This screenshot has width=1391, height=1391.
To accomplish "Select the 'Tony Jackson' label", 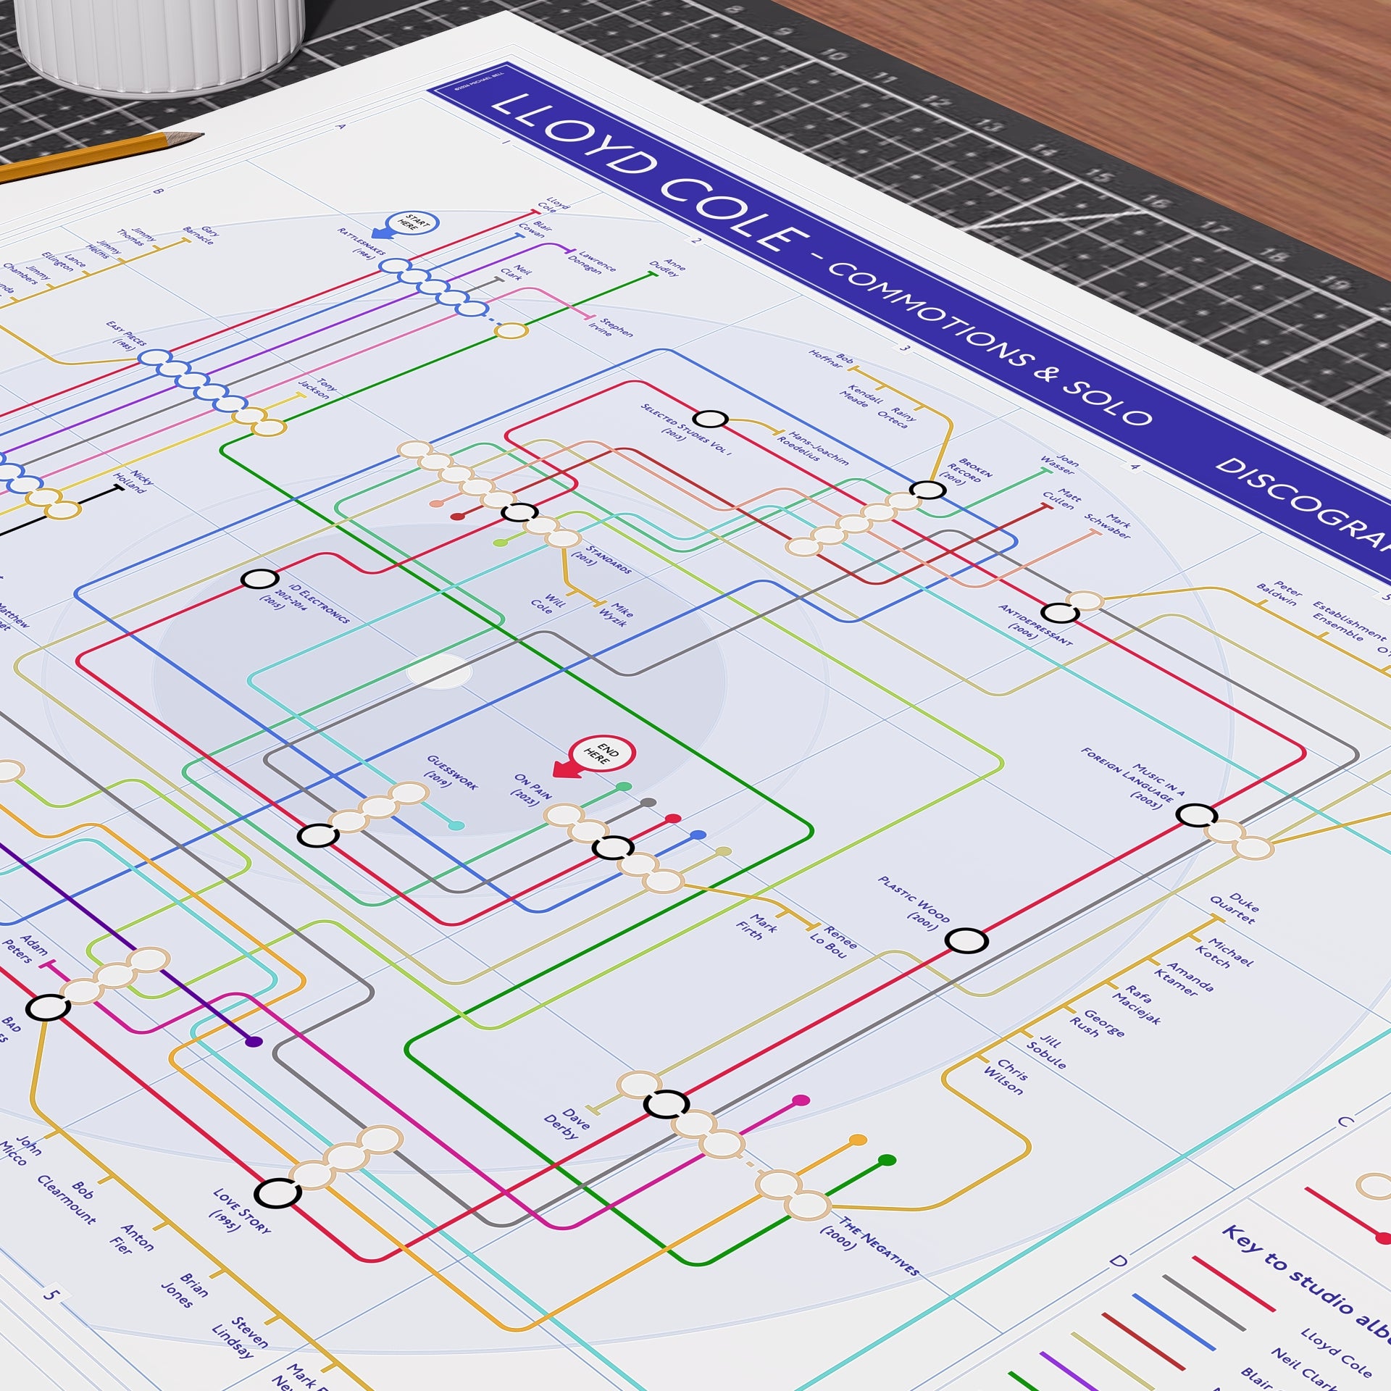I will (318, 388).
